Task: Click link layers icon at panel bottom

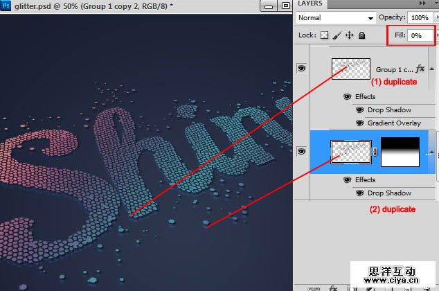Action: pos(314,288)
